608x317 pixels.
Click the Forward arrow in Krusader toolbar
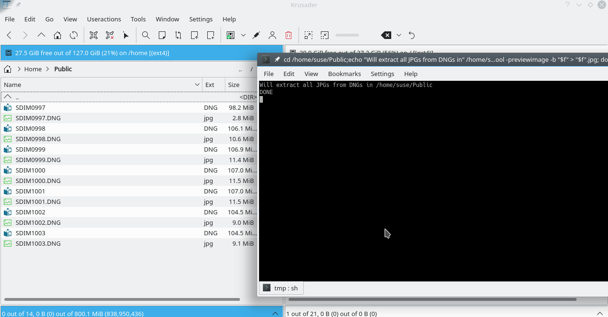pyautogui.click(x=25, y=35)
